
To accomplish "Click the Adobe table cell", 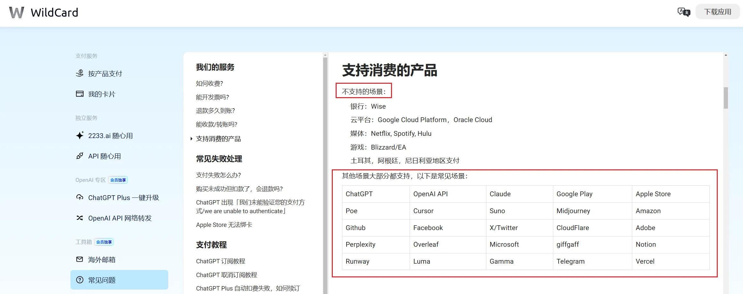I will (x=671, y=228).
